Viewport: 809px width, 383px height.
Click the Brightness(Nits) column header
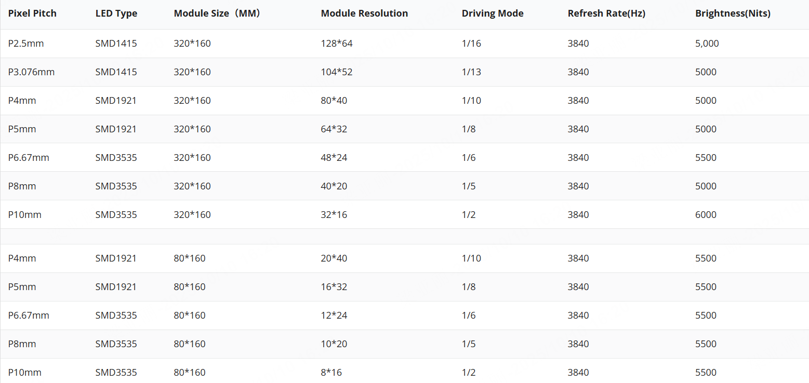click(733, 13)
